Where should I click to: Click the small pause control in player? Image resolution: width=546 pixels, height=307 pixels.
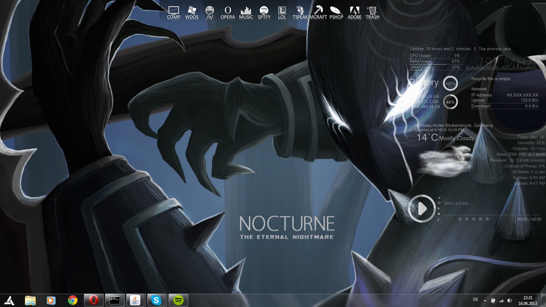[439, 203]
